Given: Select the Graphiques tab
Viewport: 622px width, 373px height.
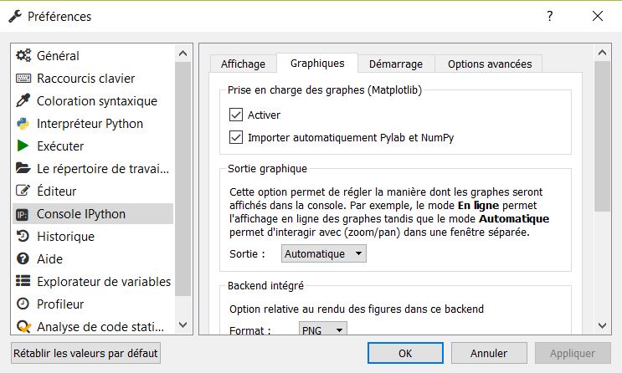Looking at the screenshot, I should [x=317, y=63].
